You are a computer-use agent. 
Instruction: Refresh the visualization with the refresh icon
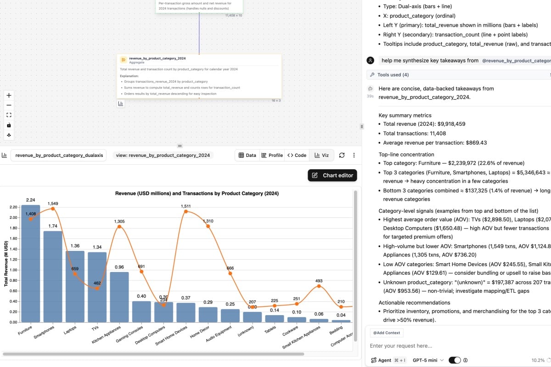tap(342, 155)
